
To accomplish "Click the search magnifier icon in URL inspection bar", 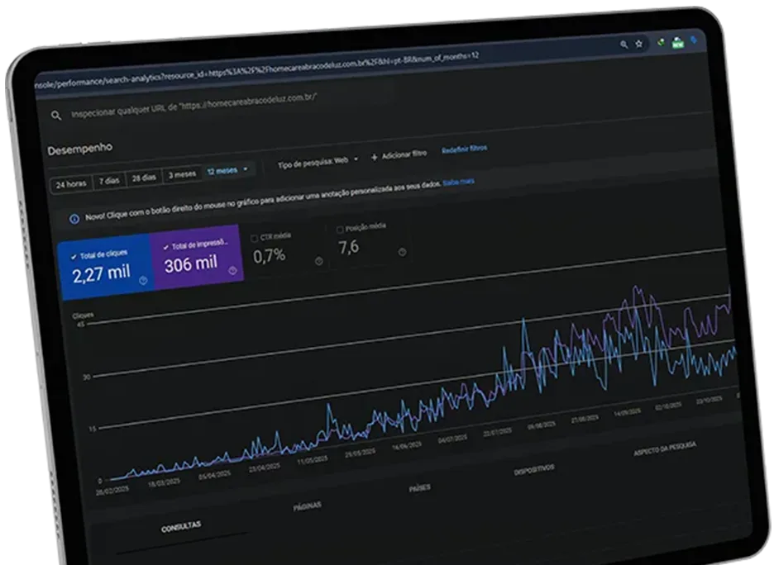I will click(56, 116).
